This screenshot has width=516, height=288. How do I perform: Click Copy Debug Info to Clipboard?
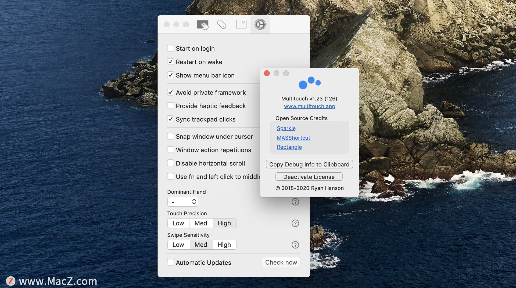pyautogui.click(x=309, y=165)
